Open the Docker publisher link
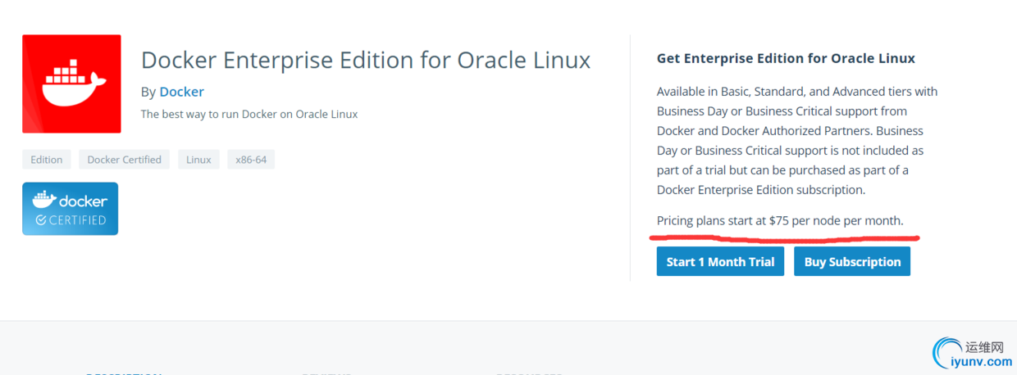 (x=181, y=92)
